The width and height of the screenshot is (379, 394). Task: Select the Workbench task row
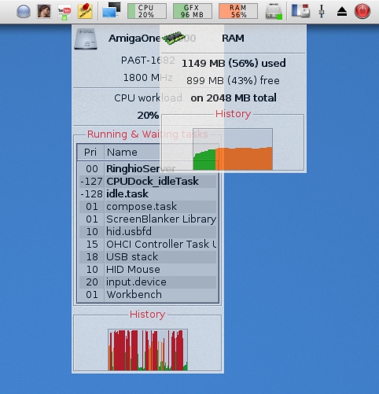pyautogui.click(x=148, y=295)
